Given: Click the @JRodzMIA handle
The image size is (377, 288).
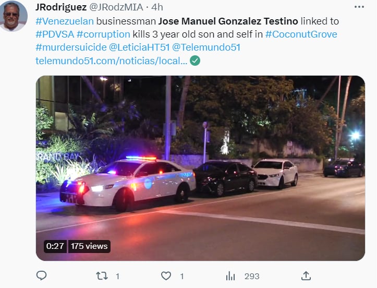Looking at the screenshot, I should [113, 7].
